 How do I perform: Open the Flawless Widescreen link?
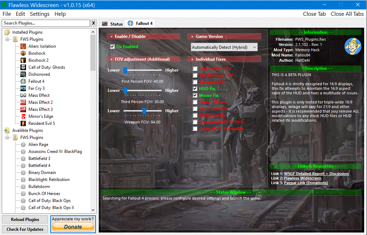click(x=303, y=178)
